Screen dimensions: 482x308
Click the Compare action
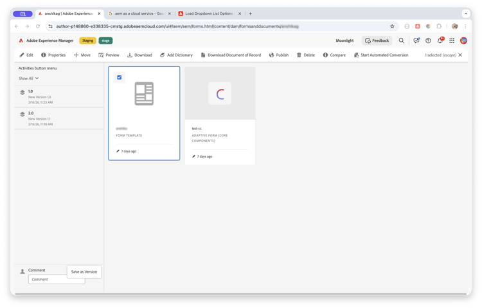tap(334, 55)
